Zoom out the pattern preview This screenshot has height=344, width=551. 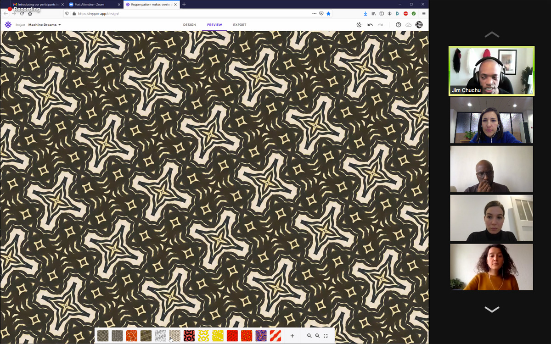(309, 336)
